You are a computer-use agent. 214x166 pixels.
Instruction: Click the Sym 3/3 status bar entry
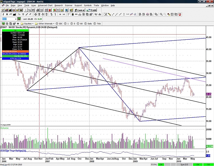(x=184, y=165)
